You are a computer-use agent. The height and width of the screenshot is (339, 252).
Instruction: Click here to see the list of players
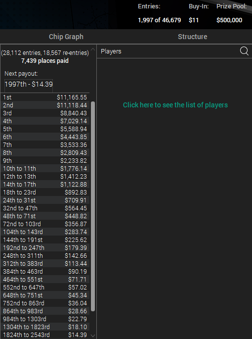point(175,105)
